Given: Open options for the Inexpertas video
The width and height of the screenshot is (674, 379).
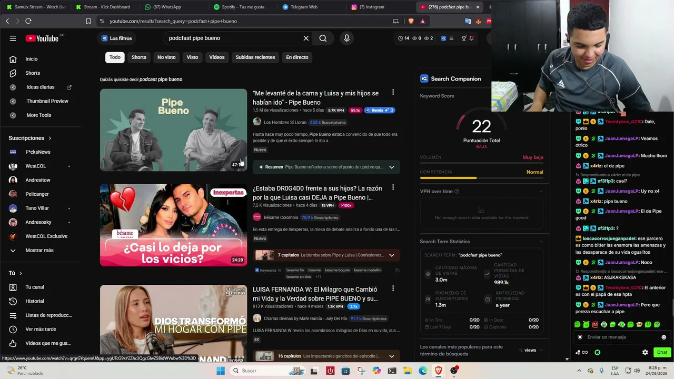Looking at the screenshot, I should (393, 187).
